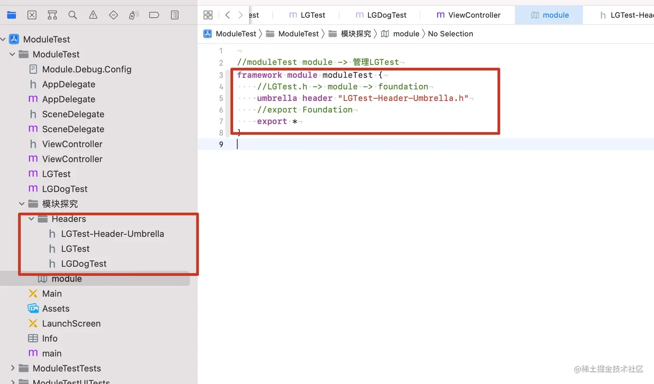Open the Report navigator list icon
654x384 pixels.
[x=175, y=15]
